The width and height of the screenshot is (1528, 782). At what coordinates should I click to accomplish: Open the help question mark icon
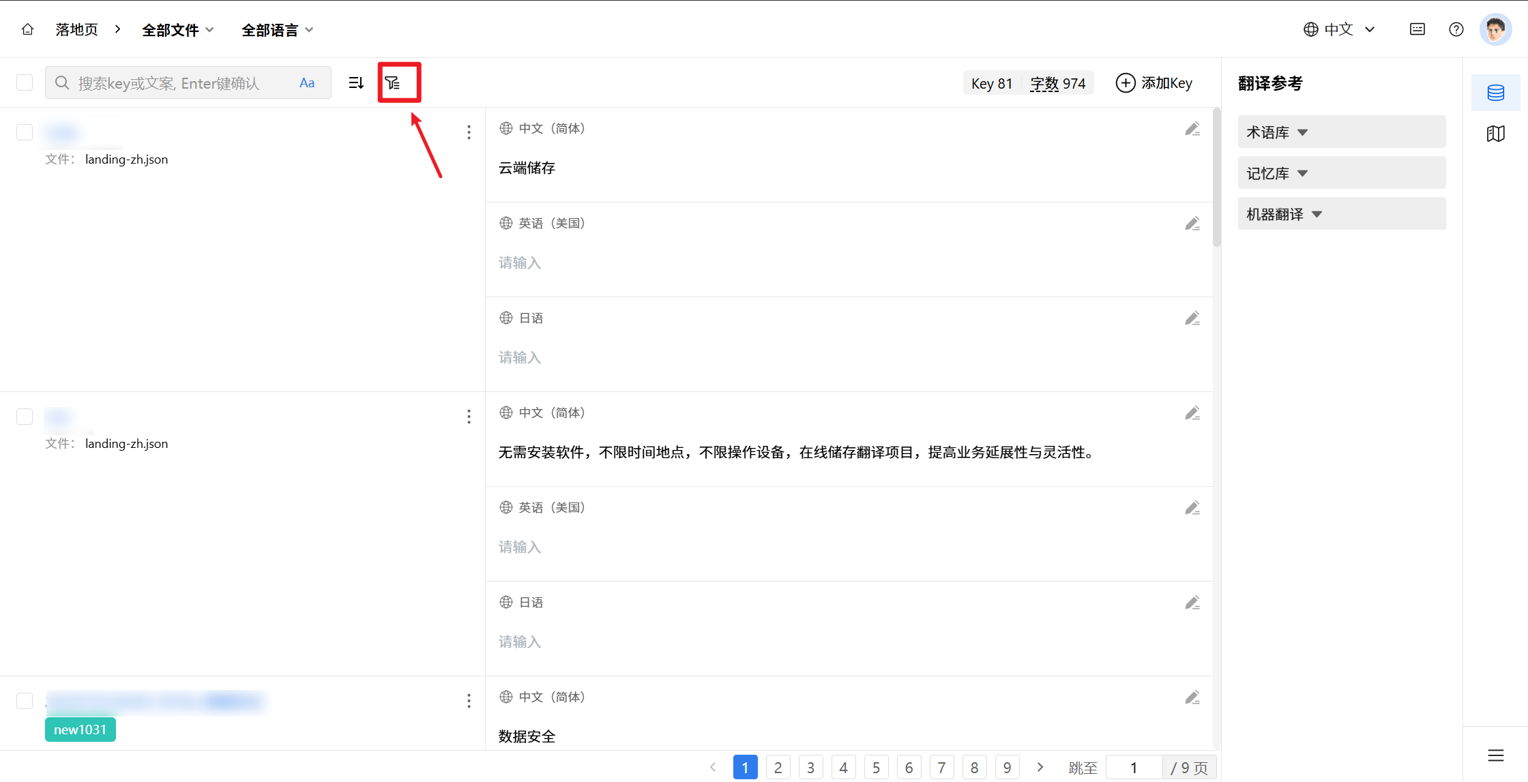(x=1456, y=29)
